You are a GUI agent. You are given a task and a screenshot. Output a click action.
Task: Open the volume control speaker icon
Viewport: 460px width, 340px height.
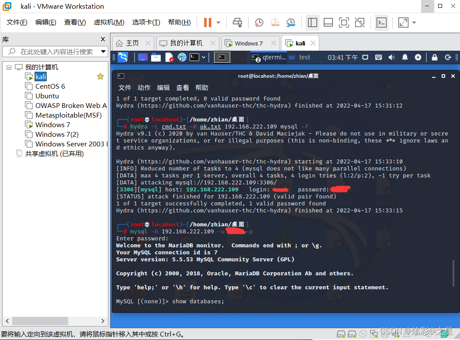coord(392,57)
